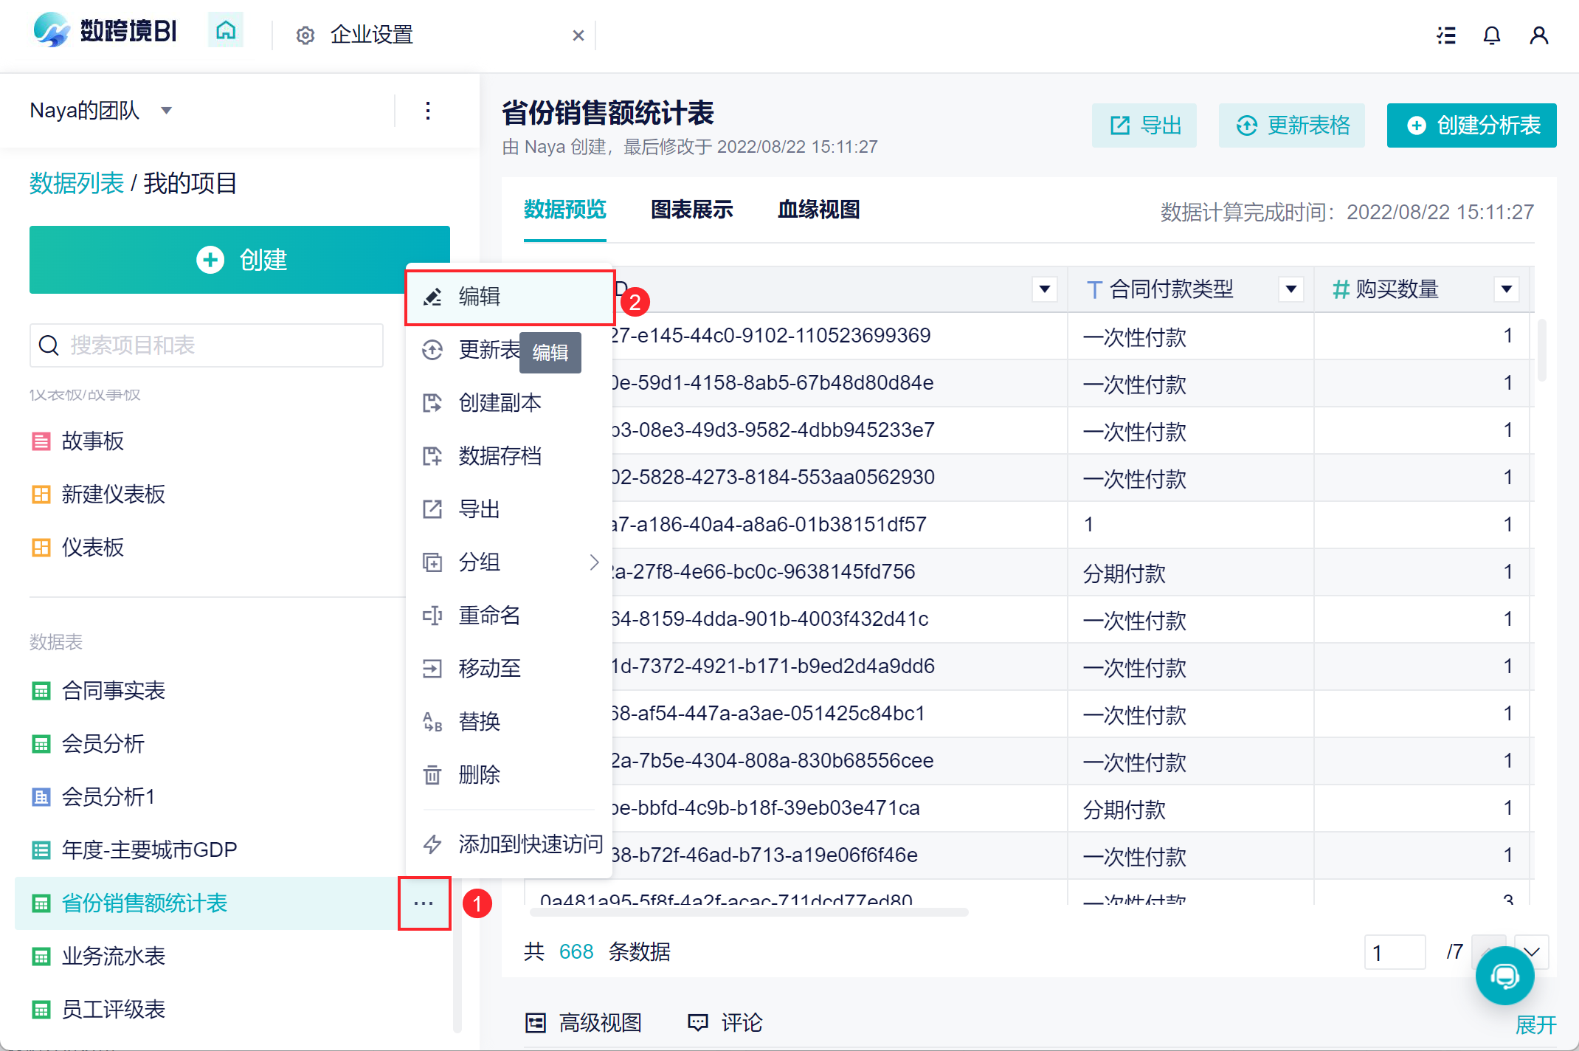Screen dimensions: 1579x1051
Task: Choose 创建副本 in the context menu
Action: 500,403
